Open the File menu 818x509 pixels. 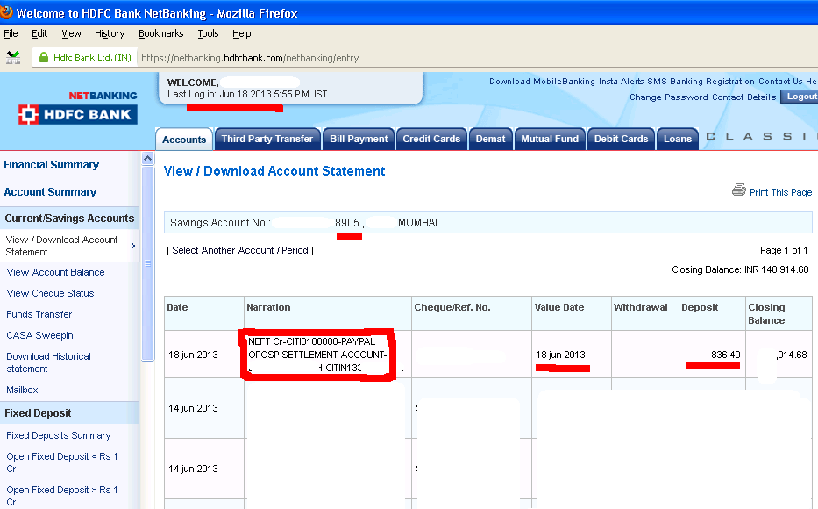pyautogui.click(x=11, y=33)
